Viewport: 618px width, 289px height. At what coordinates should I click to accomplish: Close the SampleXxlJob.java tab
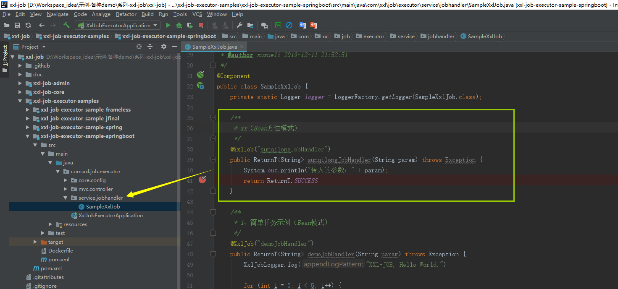(242, 47)
